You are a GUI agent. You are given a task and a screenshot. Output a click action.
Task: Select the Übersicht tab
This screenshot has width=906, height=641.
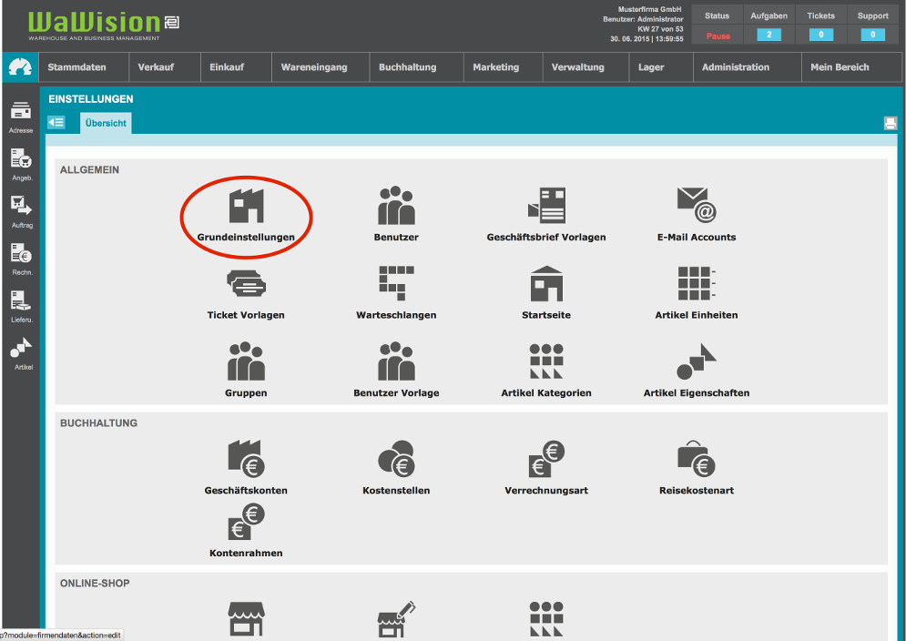click(106, 123)
